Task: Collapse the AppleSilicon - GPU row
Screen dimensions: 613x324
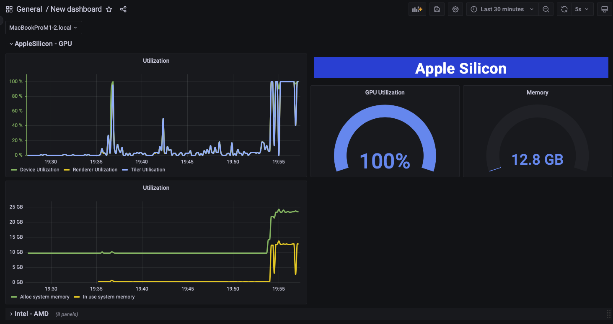Action: coord(41,44)
